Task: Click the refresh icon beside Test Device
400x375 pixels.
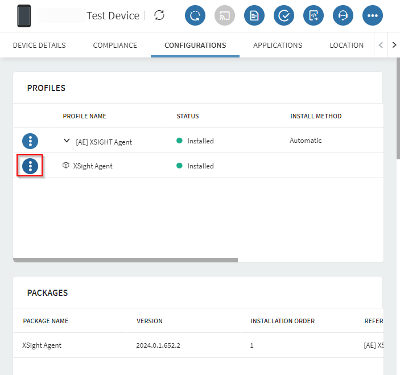Action: click(x=160, y=15)
